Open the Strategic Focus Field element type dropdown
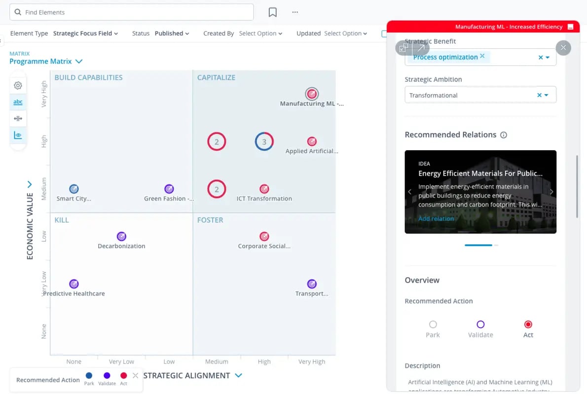Image resolution: width=587 pixels, height=398 pixels. coord(85,33)
